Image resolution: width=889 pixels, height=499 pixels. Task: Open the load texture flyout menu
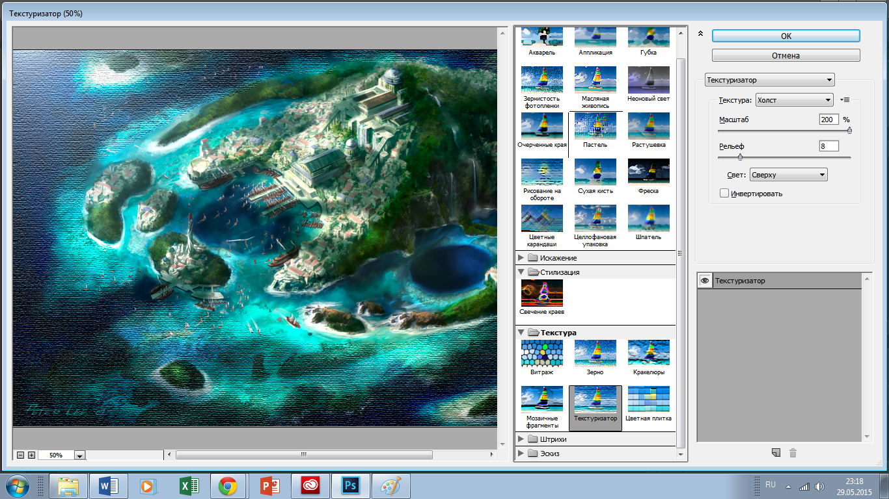[x=845, y=100]
